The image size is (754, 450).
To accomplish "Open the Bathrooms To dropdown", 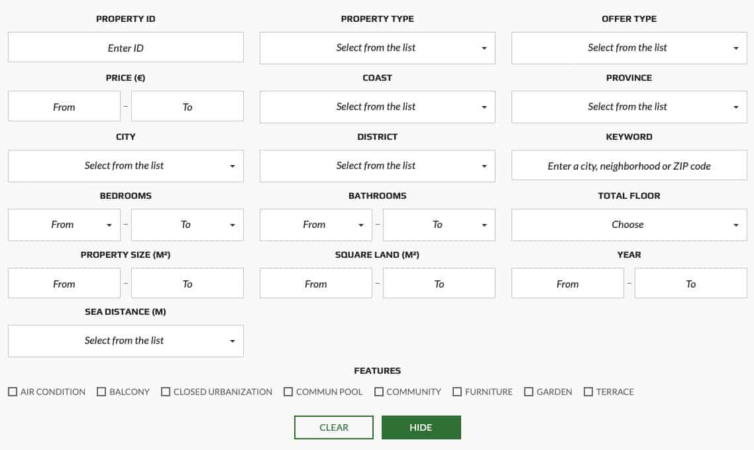I will click(439, 225).
